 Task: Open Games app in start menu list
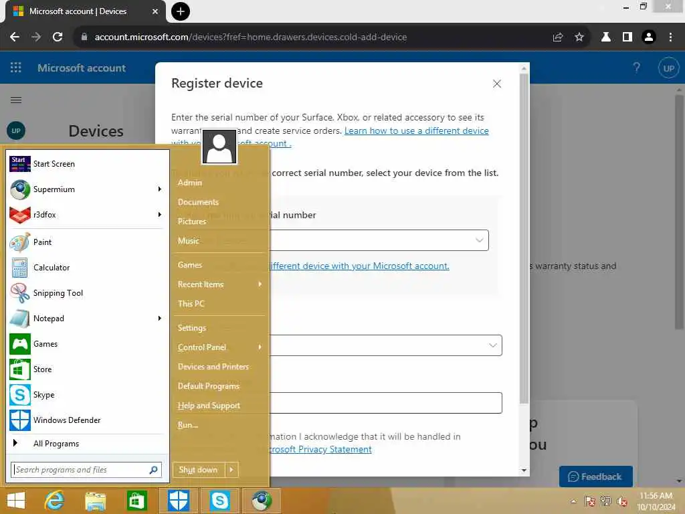86,344
